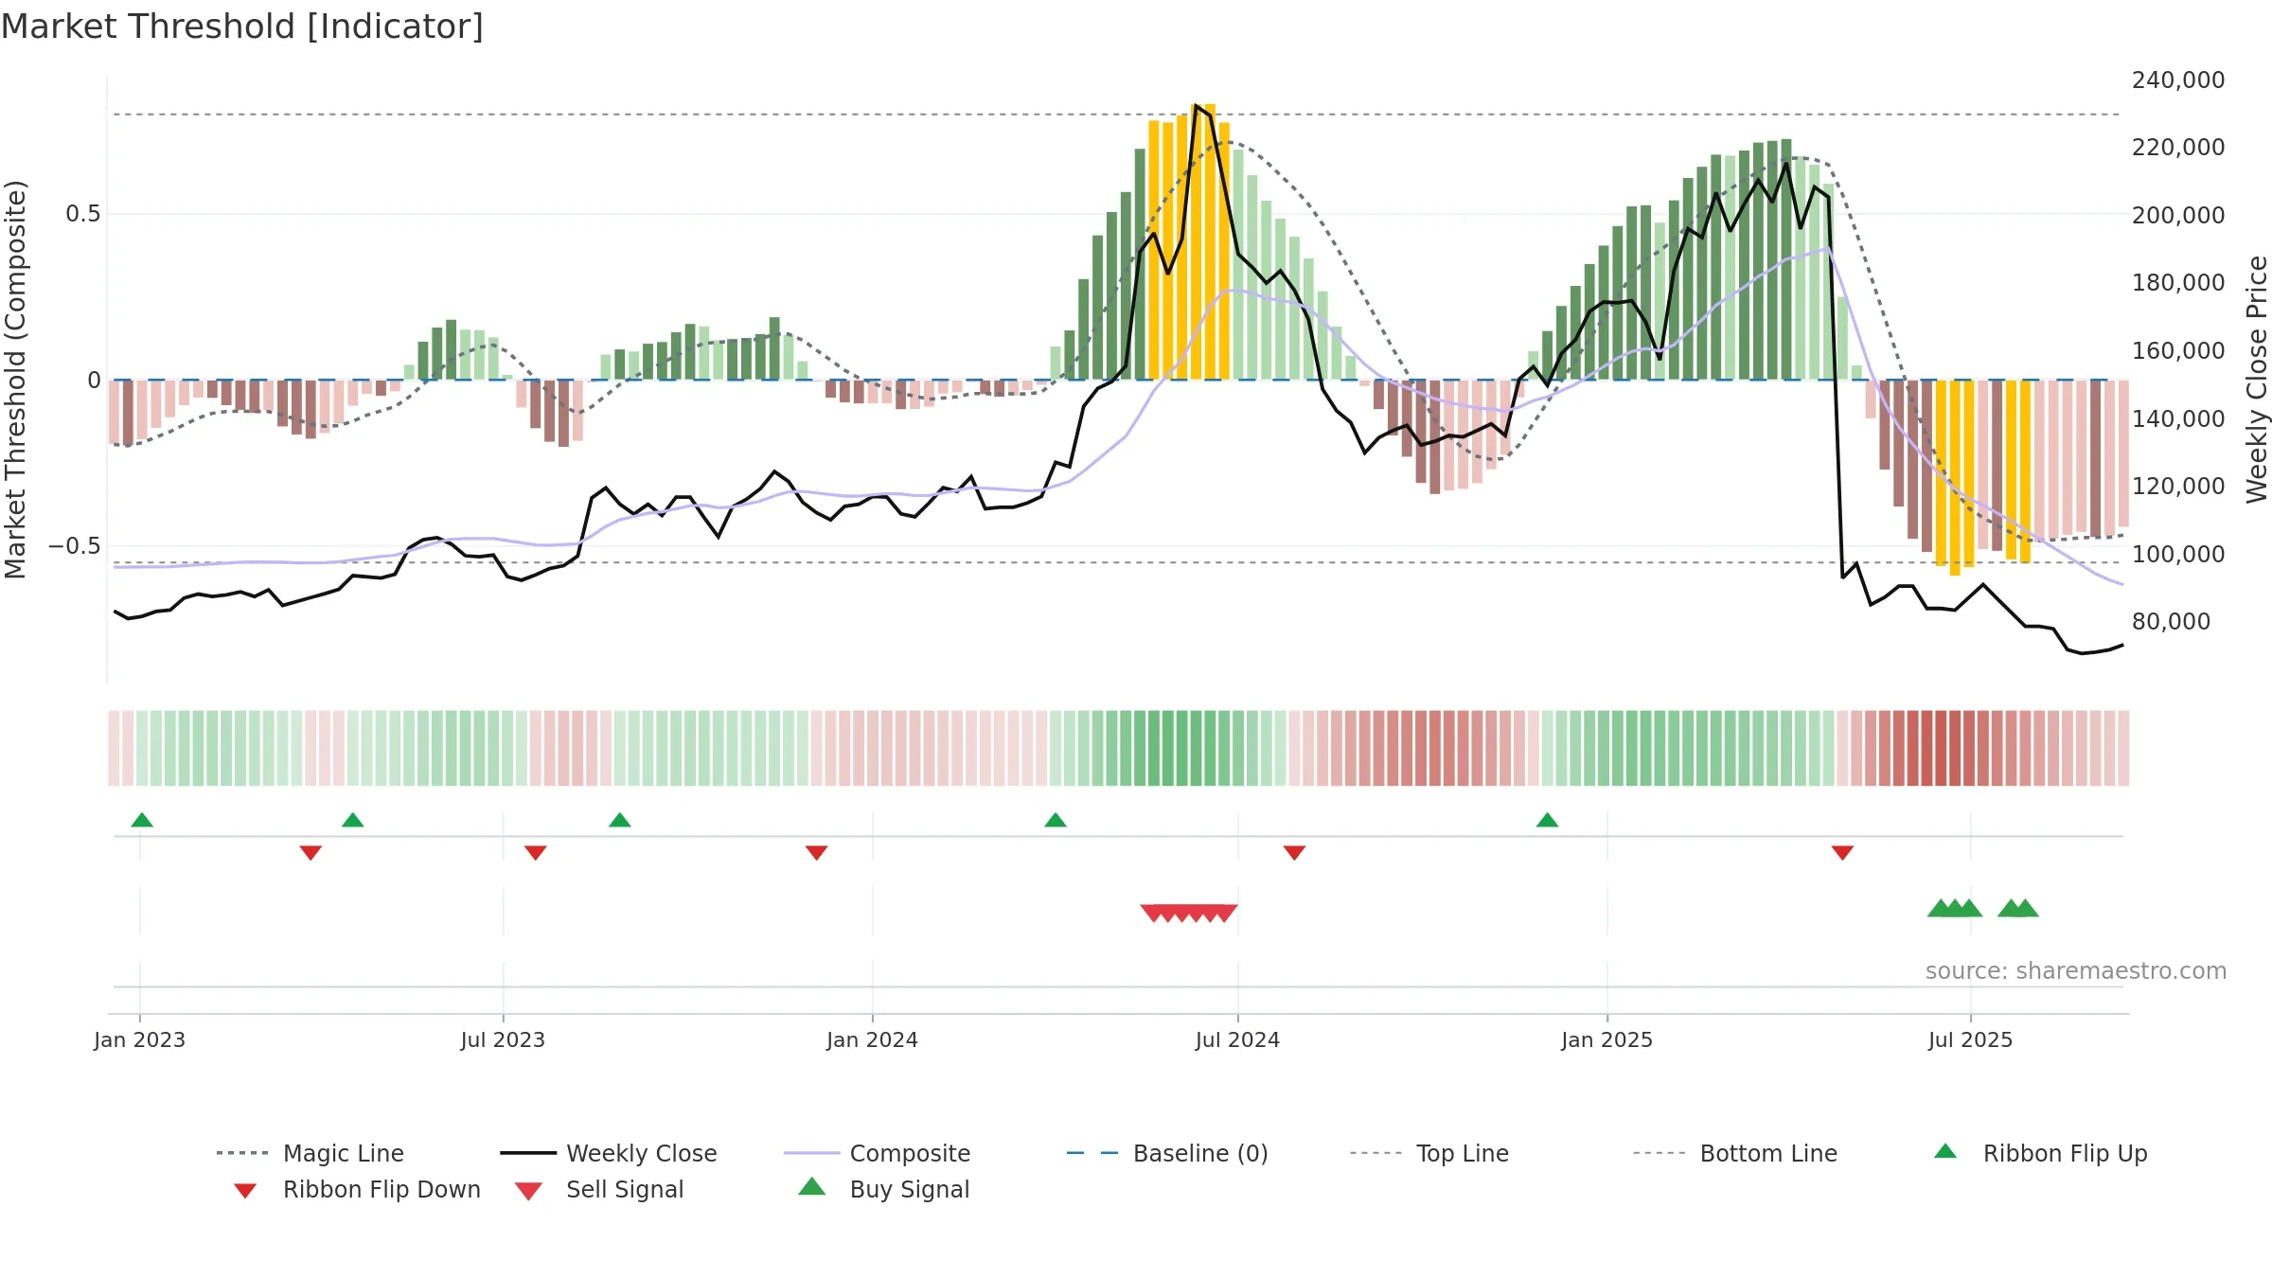Viewport: 2272px width, 1278px height.
Task: Click the ribbon flip down marker near March 2023
Action: (311, 853)
